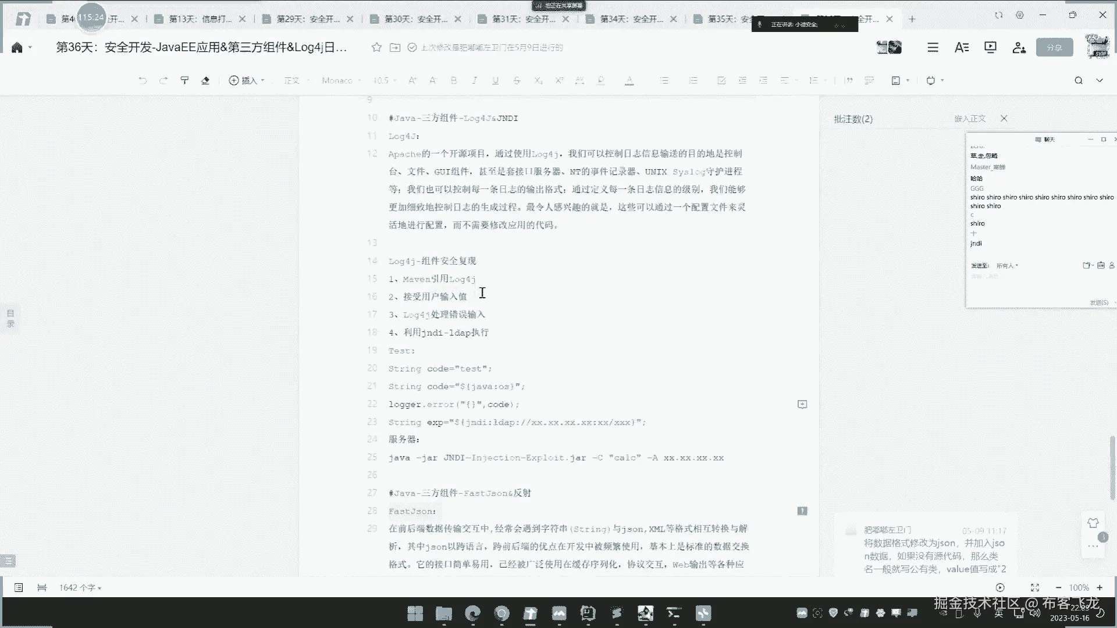Click the add collaborator icon
Viewport: 1117px width, 628px height.
(1019, 48)
